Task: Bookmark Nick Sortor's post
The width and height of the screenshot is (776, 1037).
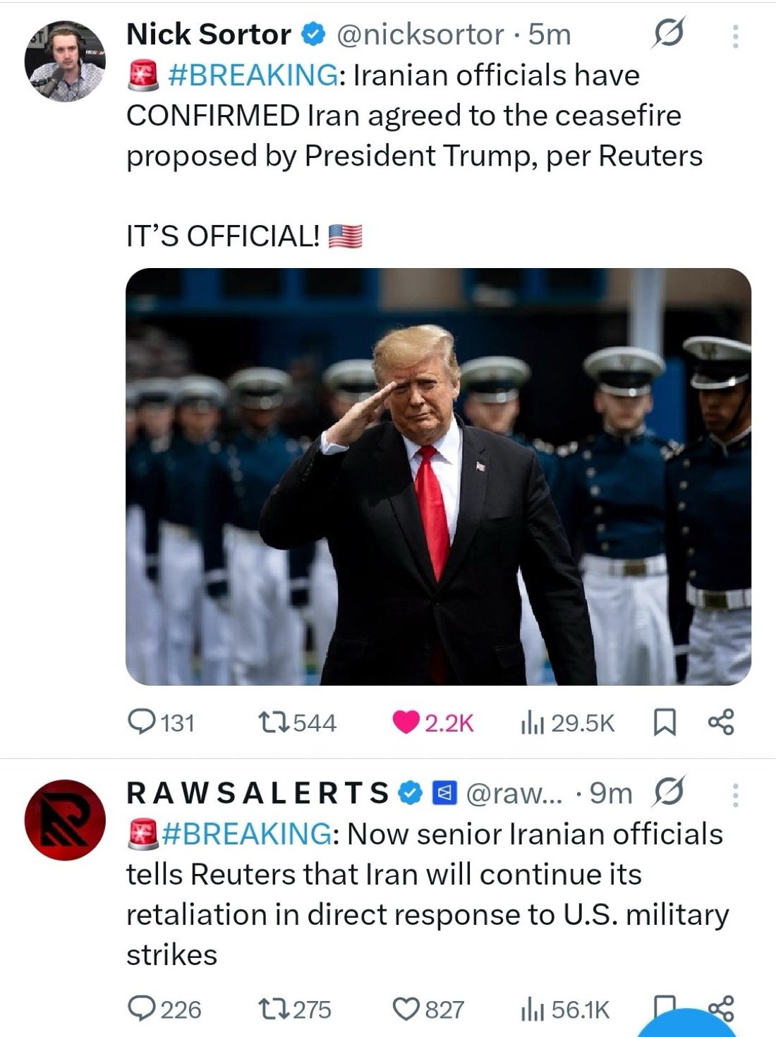Action: coord(665,722)
